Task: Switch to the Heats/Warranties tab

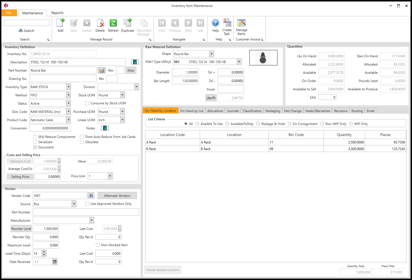Action: [318, 110]
